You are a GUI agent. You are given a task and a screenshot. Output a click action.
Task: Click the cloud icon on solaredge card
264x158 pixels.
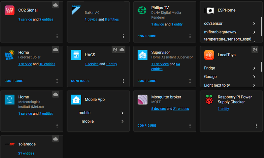[55, 139]
